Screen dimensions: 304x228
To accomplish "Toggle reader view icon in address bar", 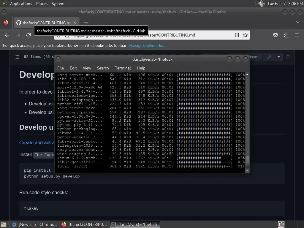I will [x=237, y=35].
